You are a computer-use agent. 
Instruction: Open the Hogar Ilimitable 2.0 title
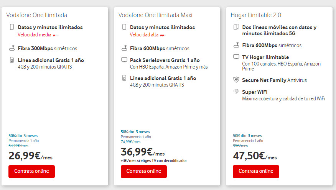tap(256, 15)
